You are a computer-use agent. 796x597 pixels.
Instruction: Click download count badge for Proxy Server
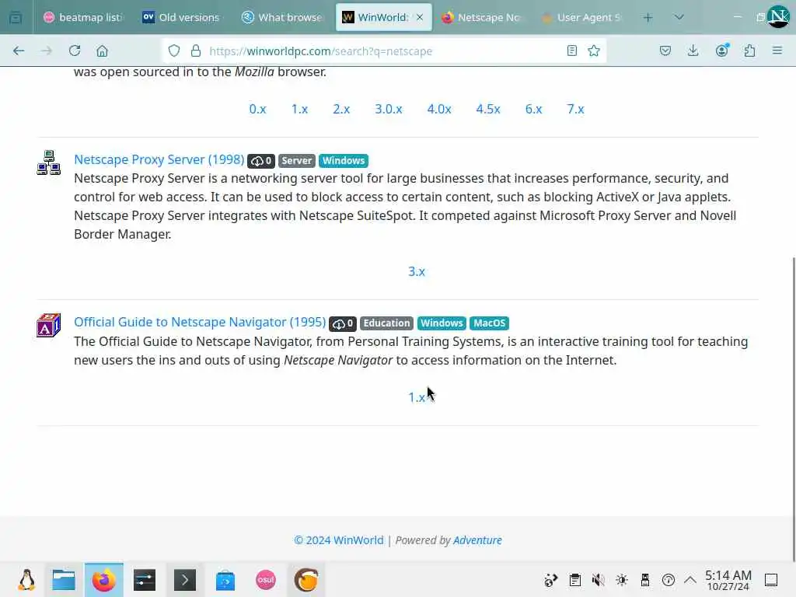point(261,161)
